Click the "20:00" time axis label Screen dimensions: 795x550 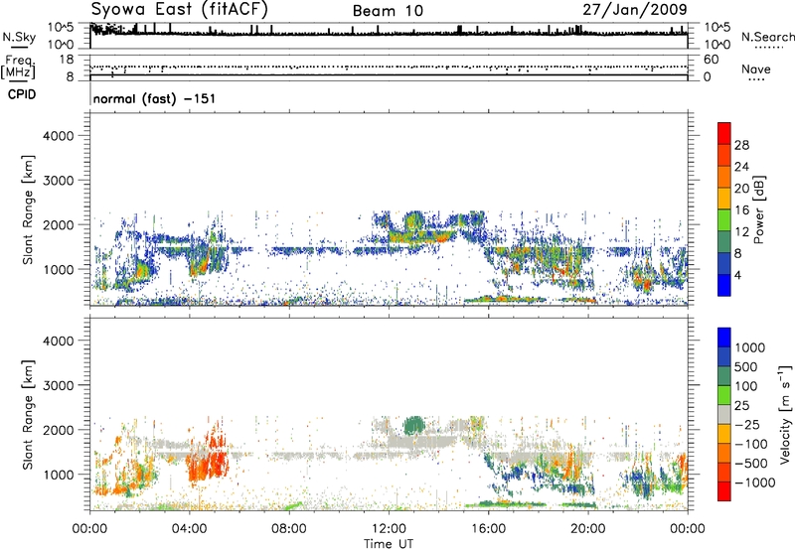[587, 529]
